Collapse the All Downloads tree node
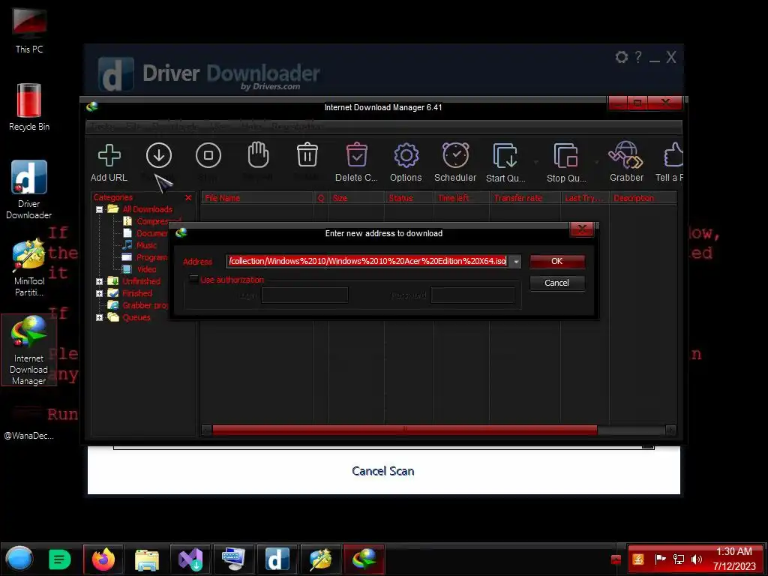The image size is (768, 576). 100,210
